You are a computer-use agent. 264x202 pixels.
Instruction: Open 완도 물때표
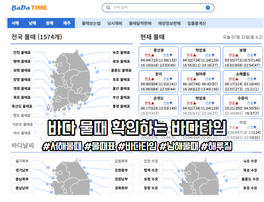23,115
